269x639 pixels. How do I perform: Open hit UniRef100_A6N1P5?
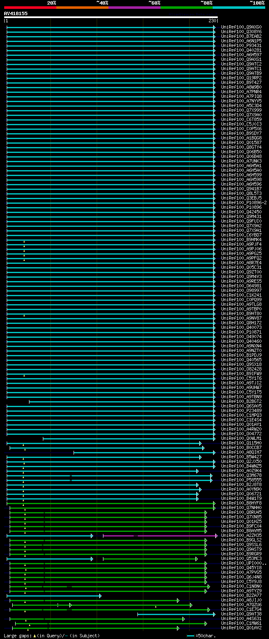pos(241,41)
